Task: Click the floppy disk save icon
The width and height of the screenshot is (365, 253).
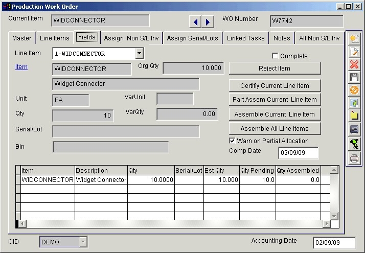Action: pyautogui.click(x=354, y=78)
